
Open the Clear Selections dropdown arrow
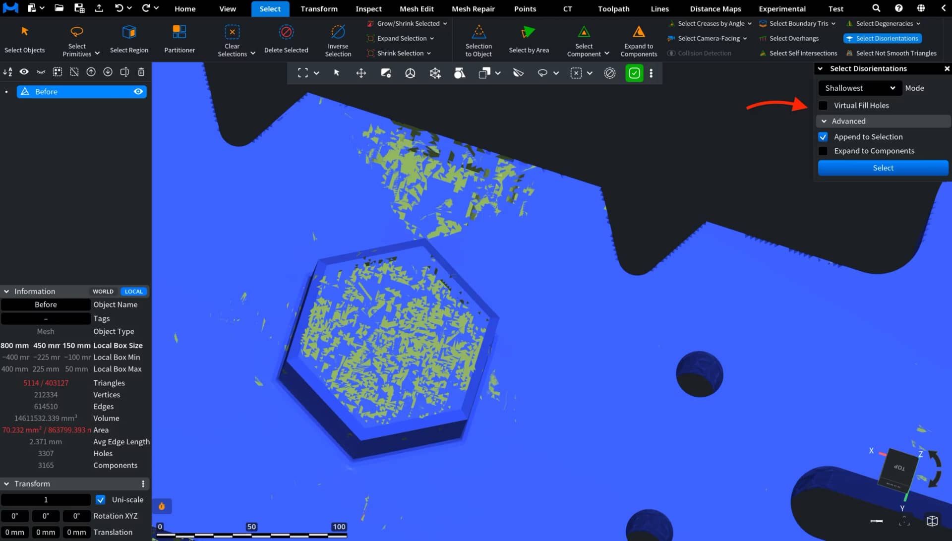tap(253, 54)
